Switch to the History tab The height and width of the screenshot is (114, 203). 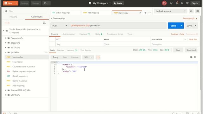click(x=13, y=17)
